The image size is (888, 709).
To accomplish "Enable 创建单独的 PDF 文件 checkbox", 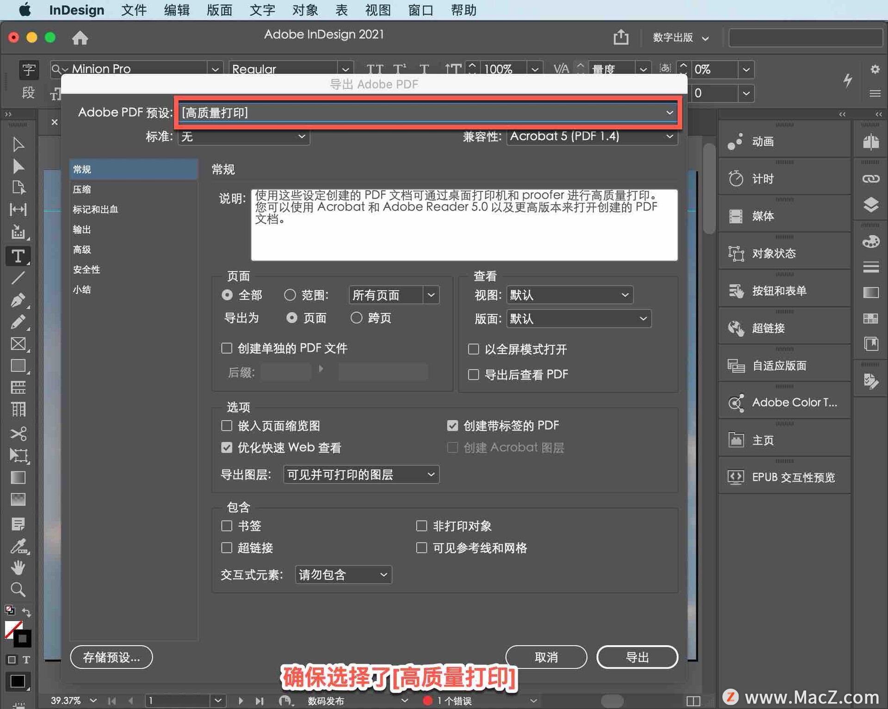I will [x=227, y=348].
